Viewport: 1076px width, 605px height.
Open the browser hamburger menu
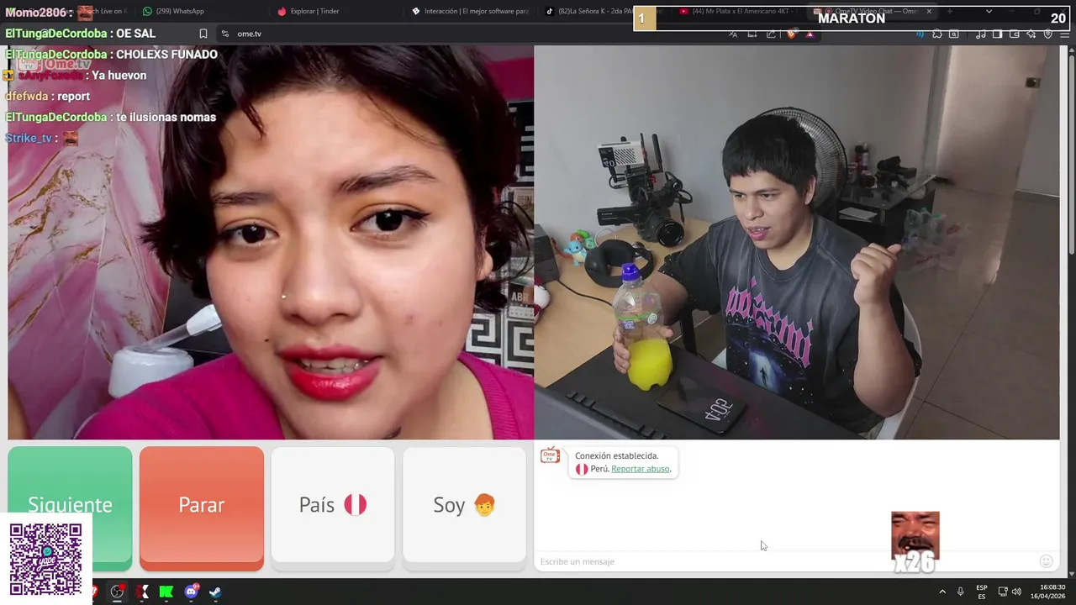point(1065,34)
